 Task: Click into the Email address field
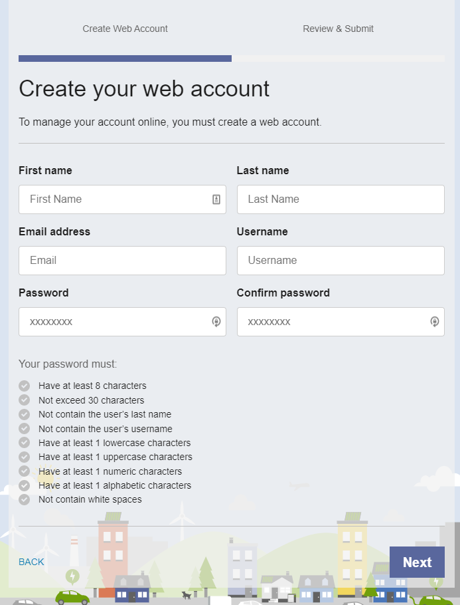point(122,261)
